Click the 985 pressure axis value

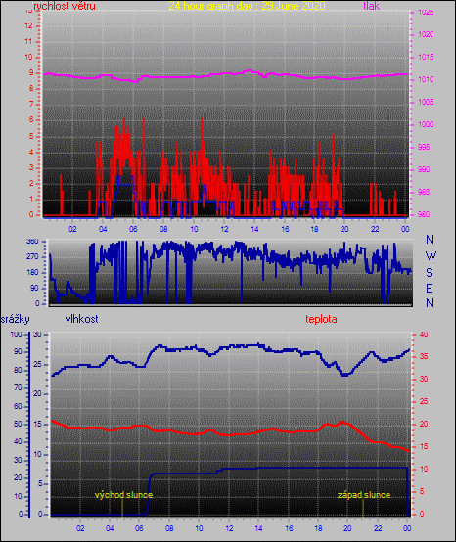[x=424, y=192]
